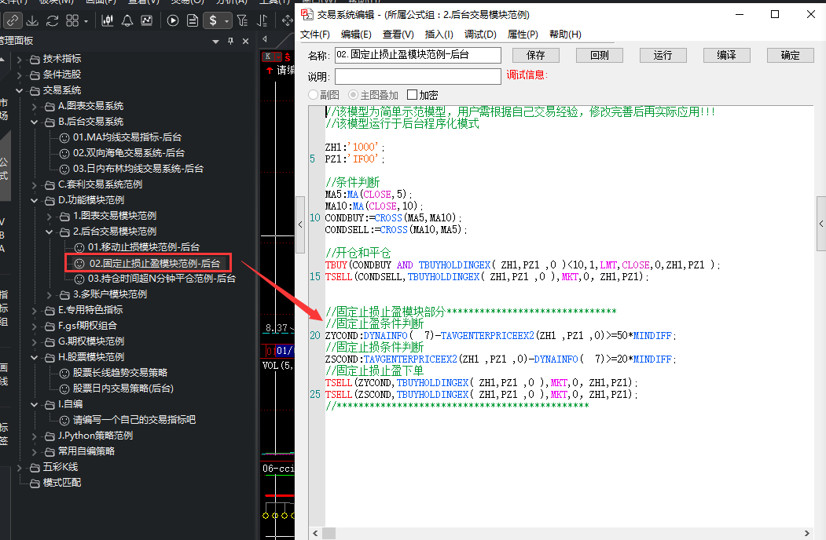Collapse the B.后台交易系统 folder
This screenshot has width=826, height=540.
click(x=35, y=122)
